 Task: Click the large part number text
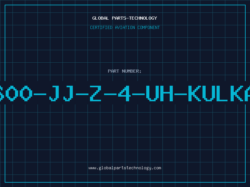[125, 93]
